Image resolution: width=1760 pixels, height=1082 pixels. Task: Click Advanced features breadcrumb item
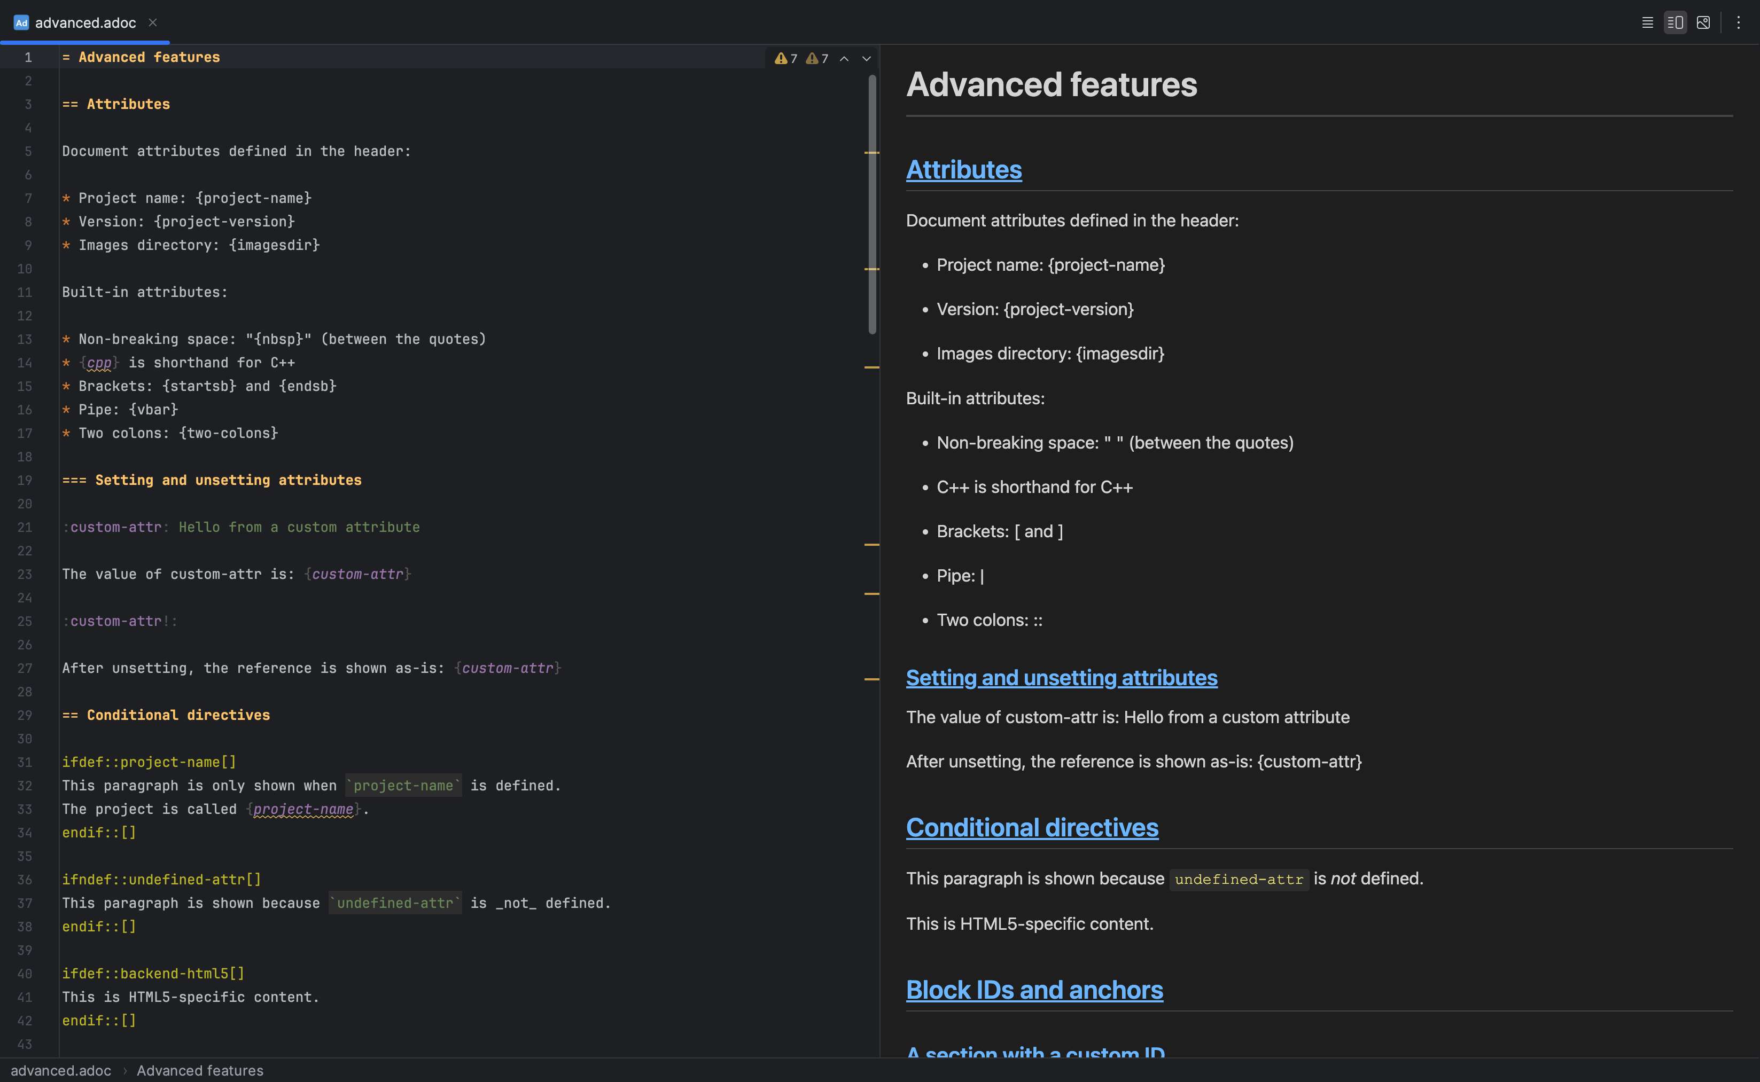tap(200, 1071)
